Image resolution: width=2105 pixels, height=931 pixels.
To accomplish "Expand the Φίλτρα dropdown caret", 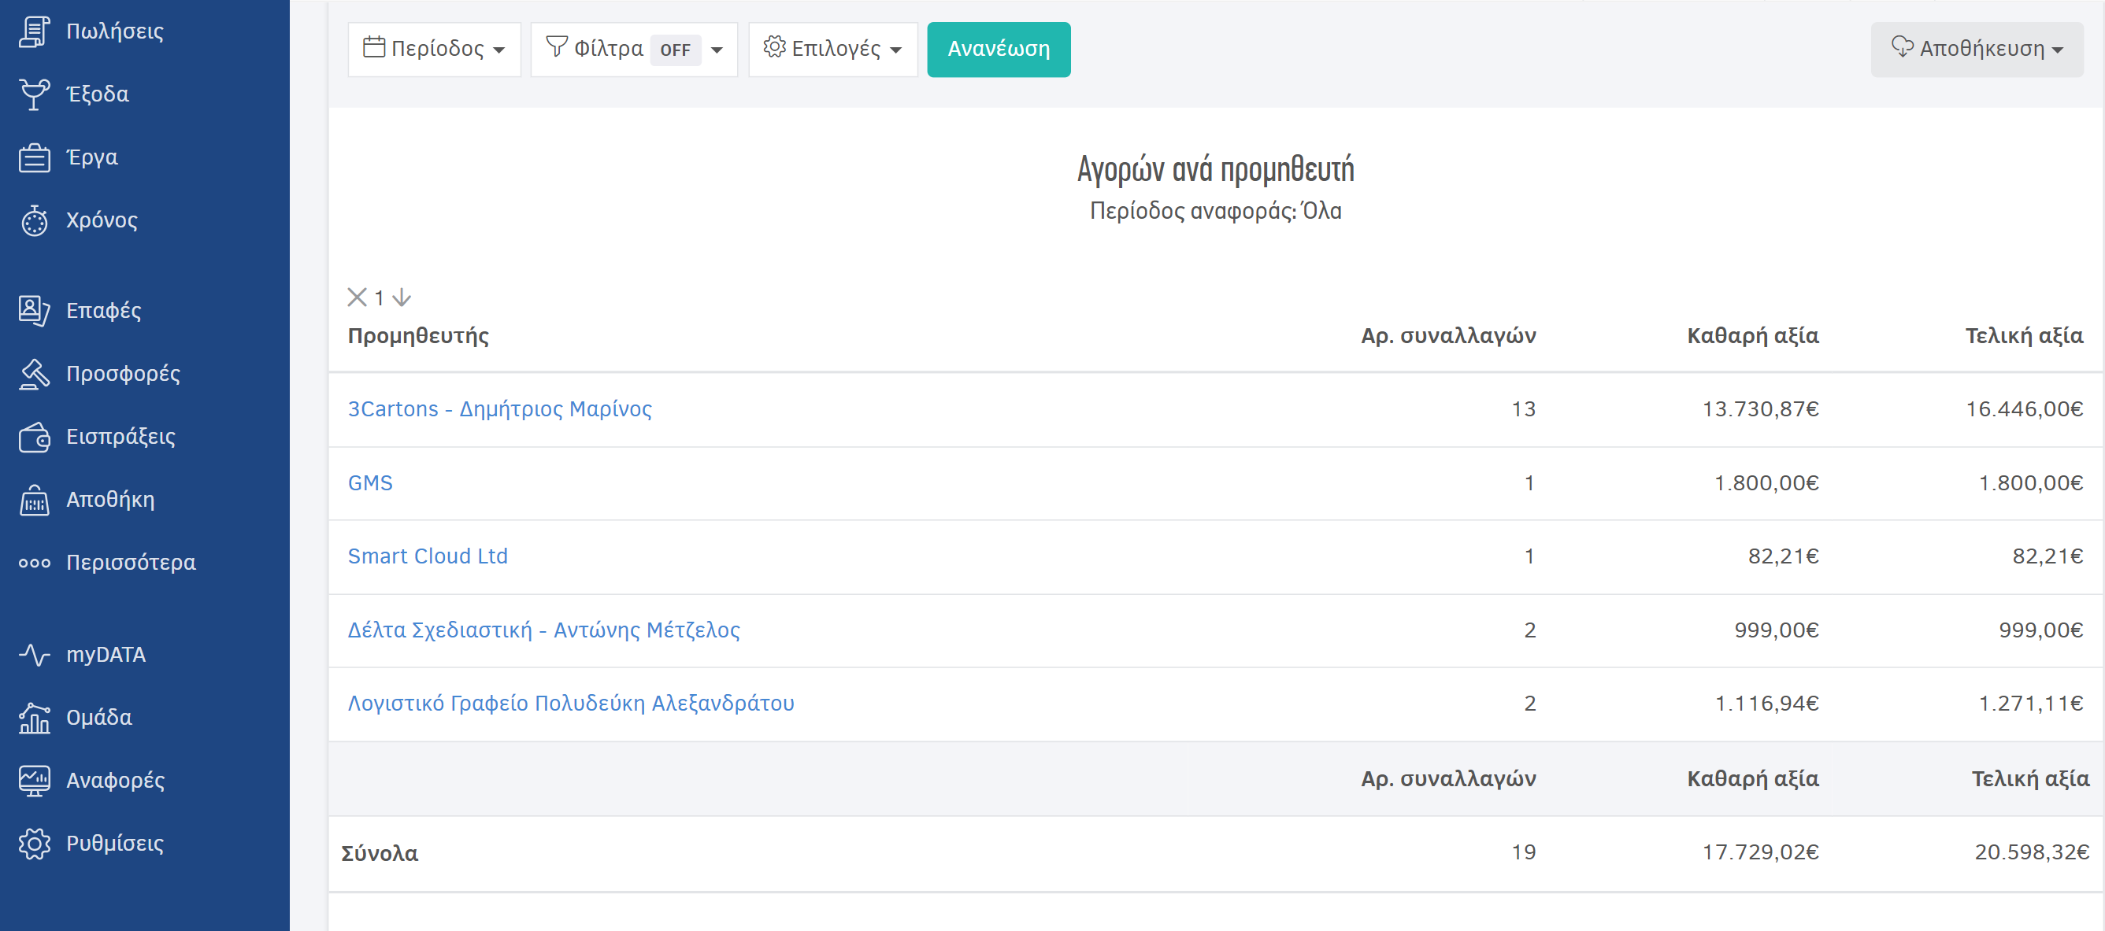I will 717,50.
